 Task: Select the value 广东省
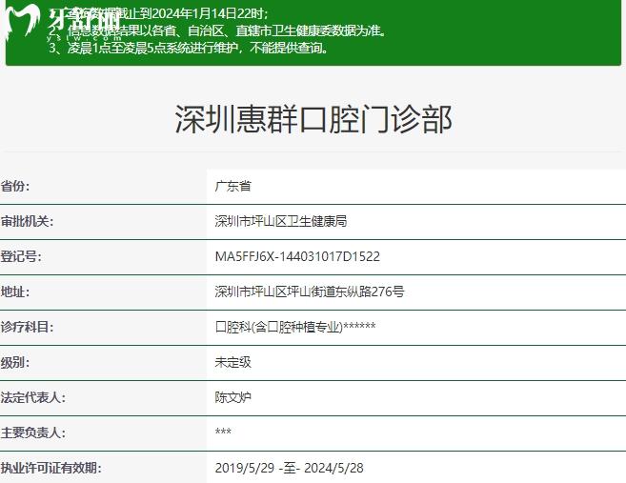point(233,186)
